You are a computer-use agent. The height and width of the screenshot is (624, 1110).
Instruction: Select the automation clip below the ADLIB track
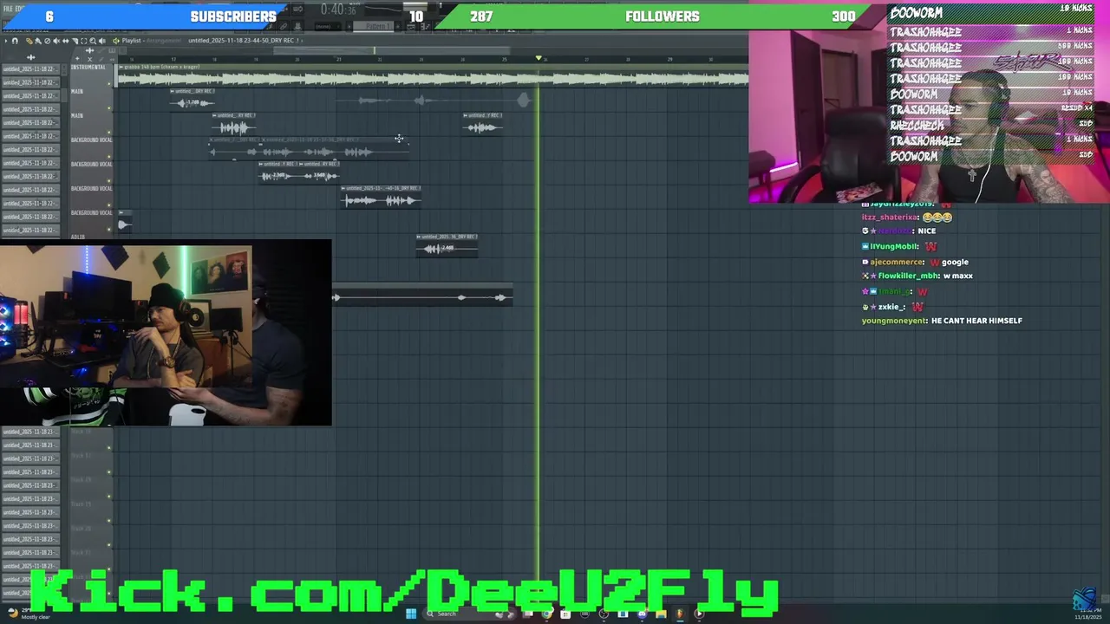422,295
